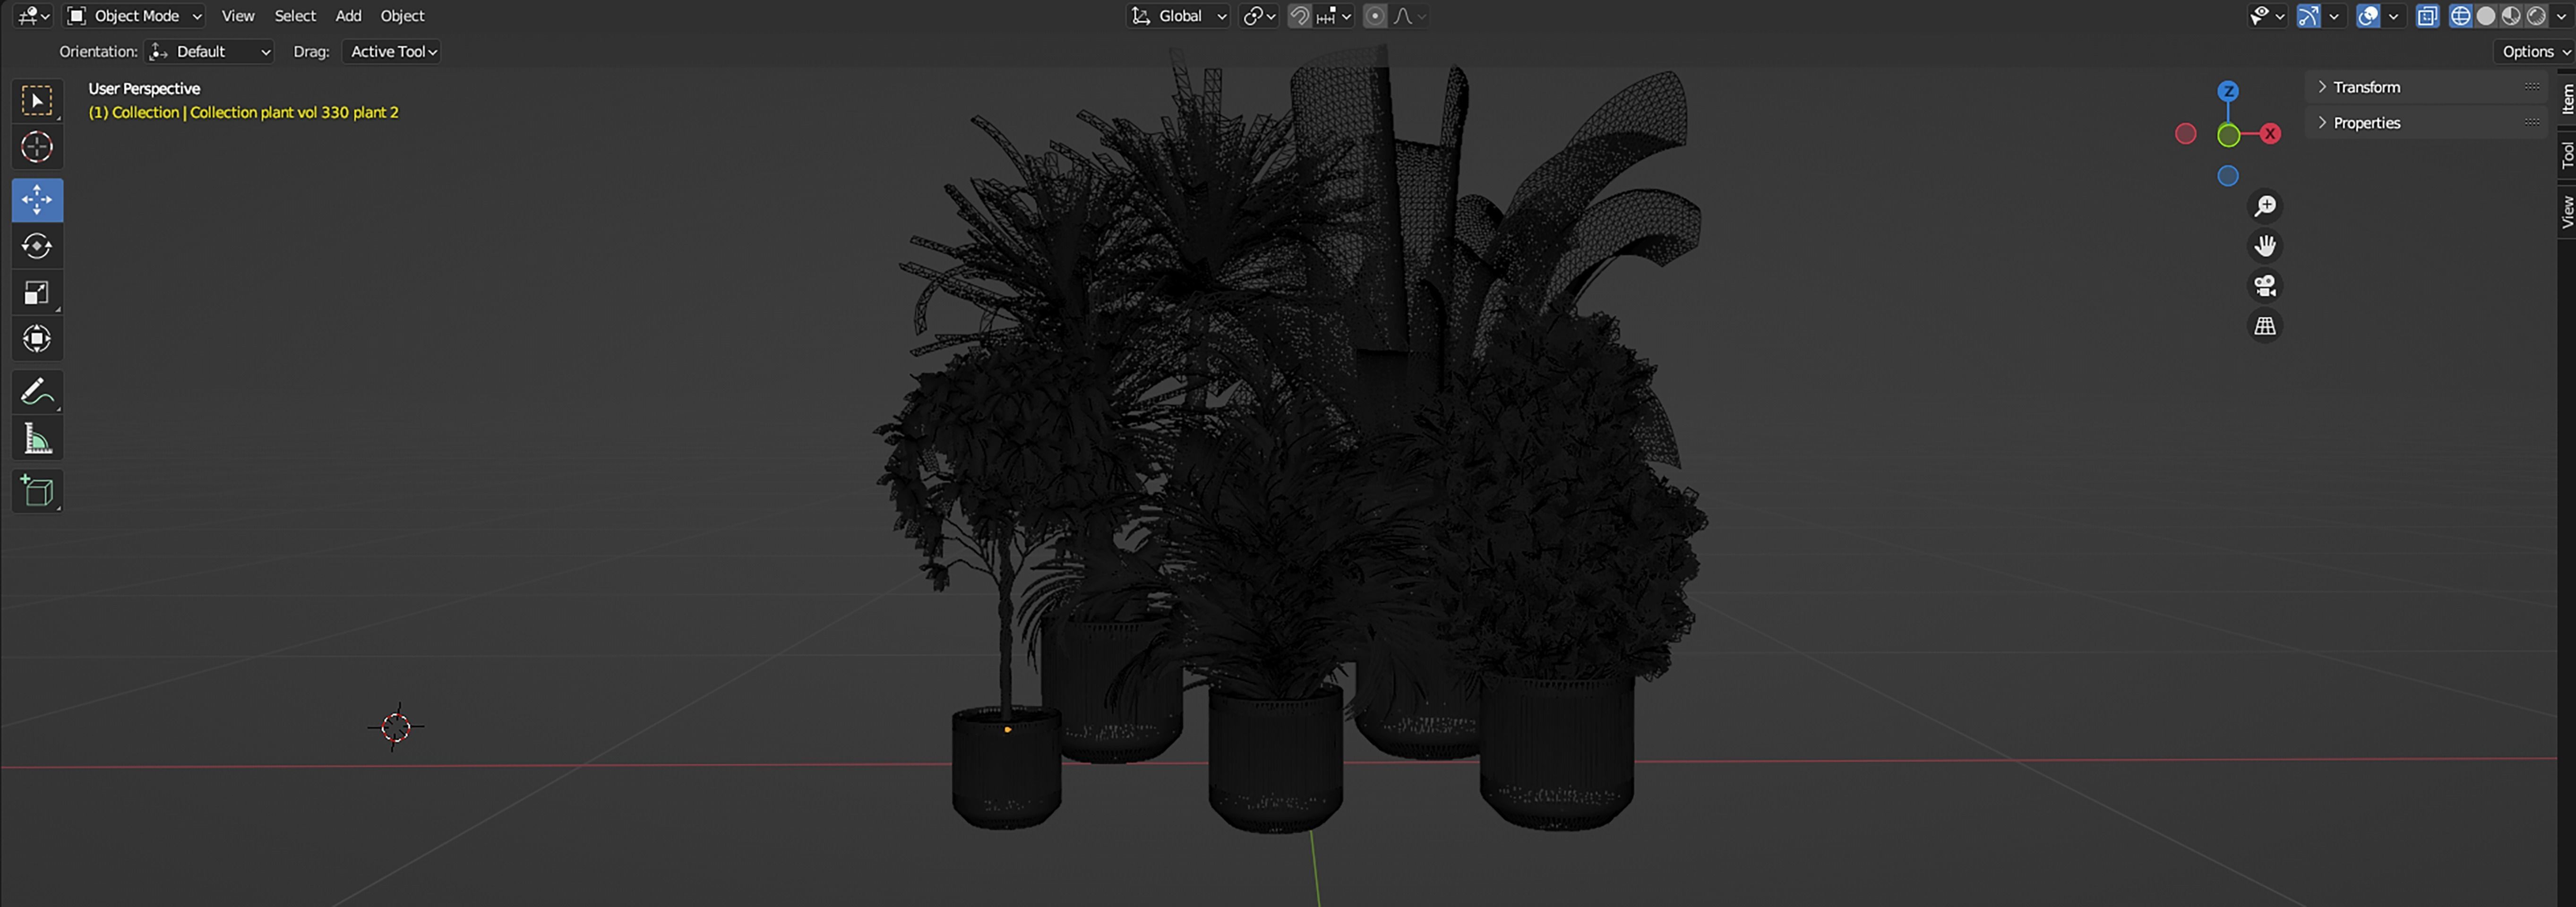Click the negative X axis gizmo circle

pyautogui.click(x=2186, y=134)
